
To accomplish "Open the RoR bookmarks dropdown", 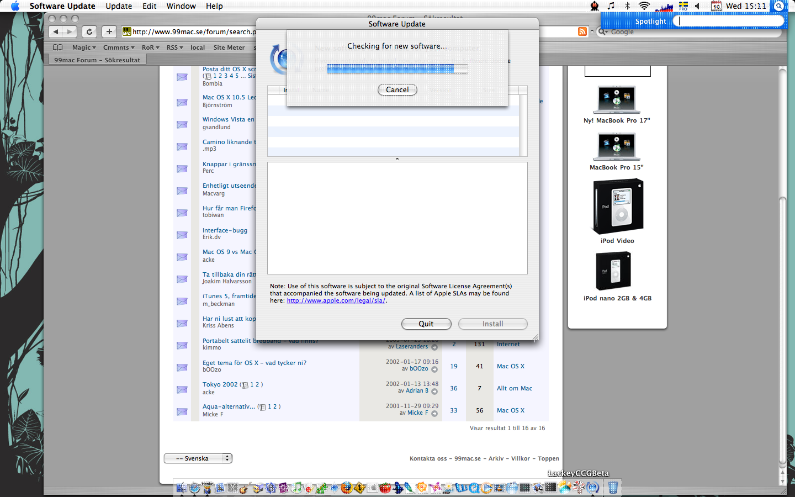I will pos(150,47).
